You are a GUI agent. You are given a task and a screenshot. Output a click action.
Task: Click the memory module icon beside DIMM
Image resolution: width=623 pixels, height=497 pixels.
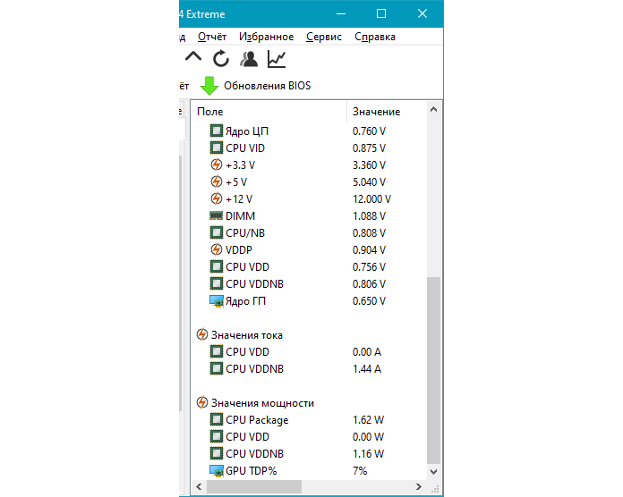216,215
